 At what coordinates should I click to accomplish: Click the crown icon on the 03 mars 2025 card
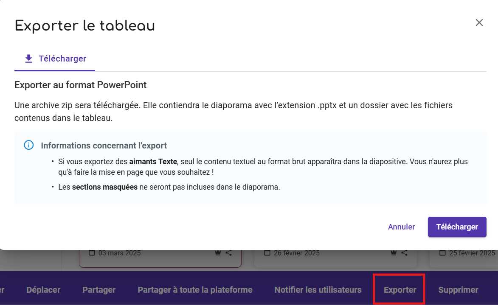(x=218, y=253)
